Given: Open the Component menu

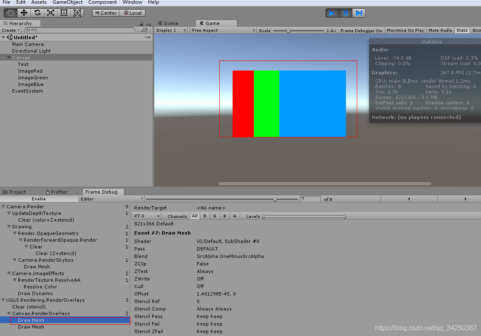Looking at the screenshot, I should click(x=103, y=3).
